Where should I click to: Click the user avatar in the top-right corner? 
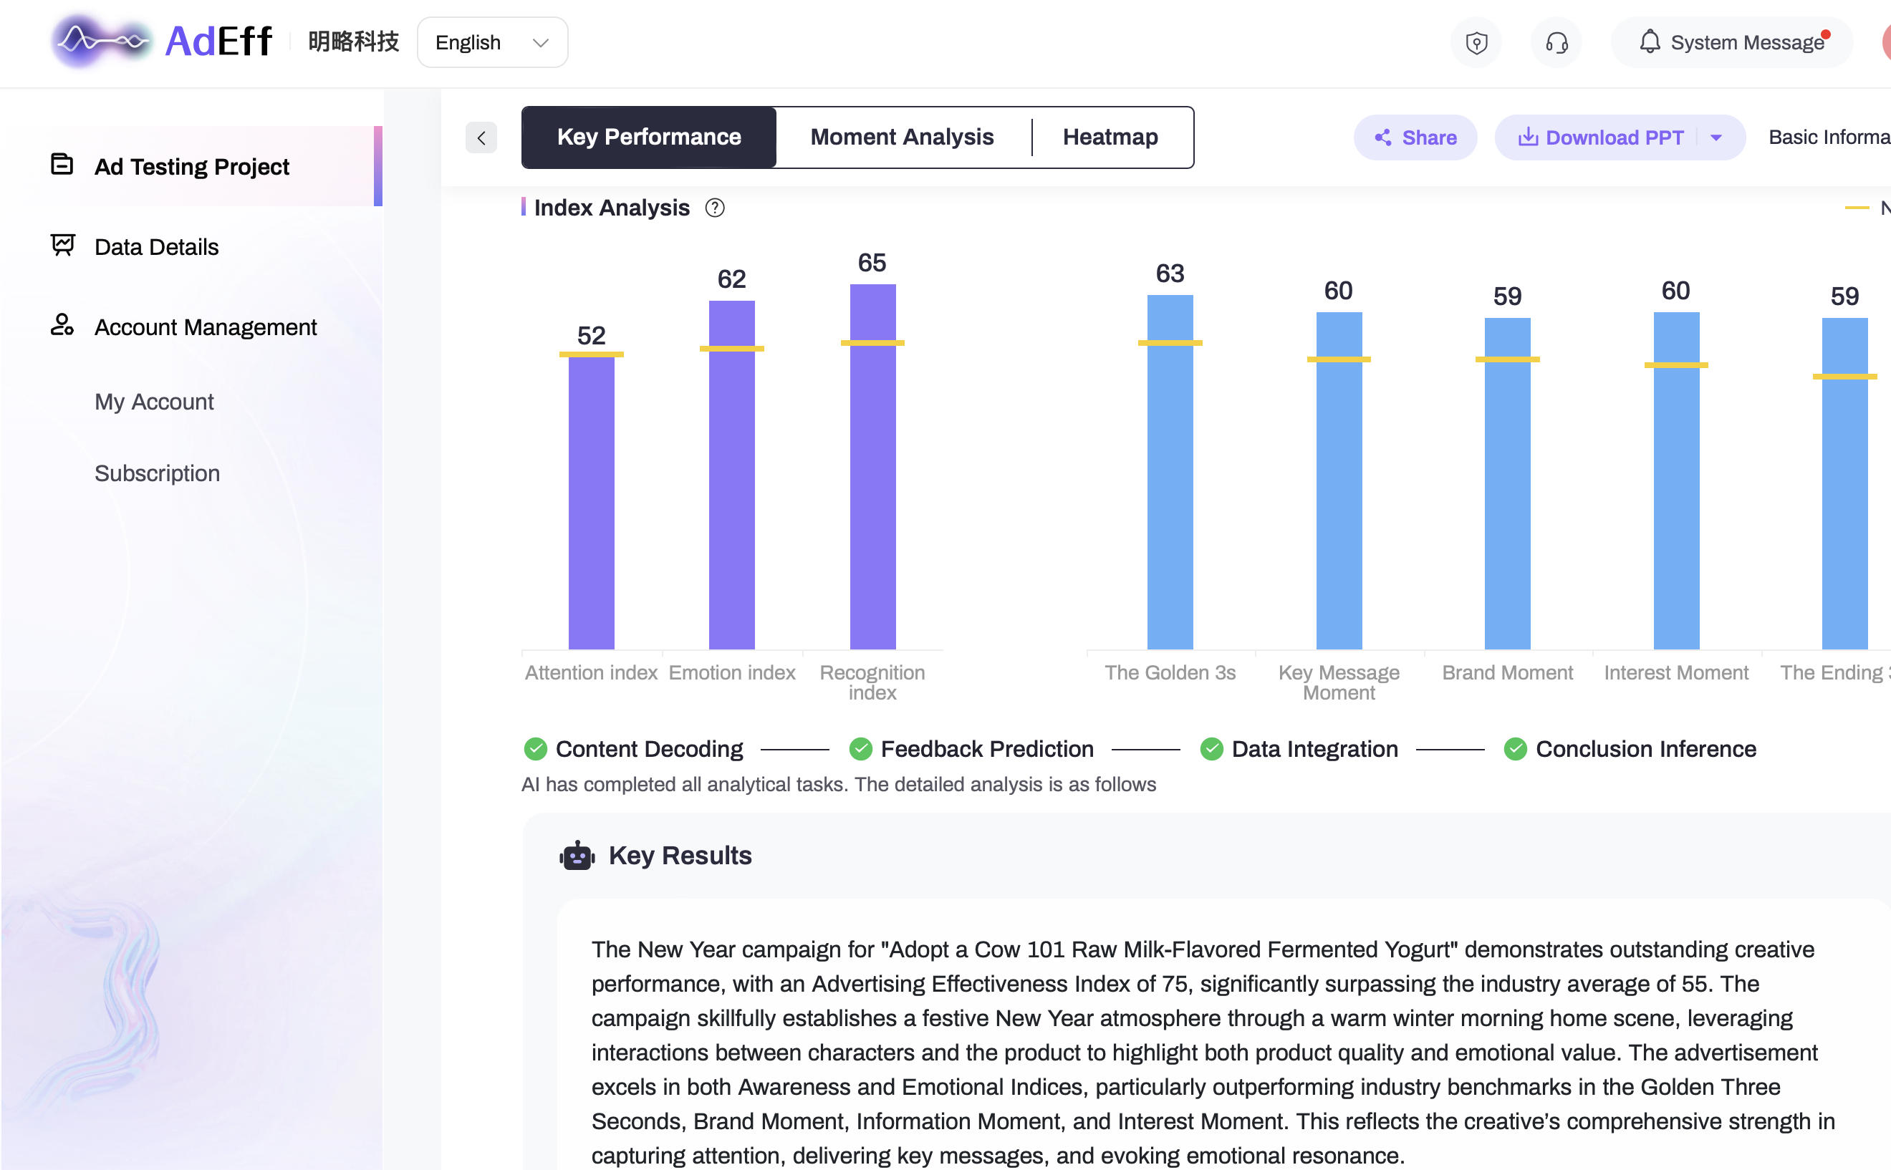tap(1887, 42)
